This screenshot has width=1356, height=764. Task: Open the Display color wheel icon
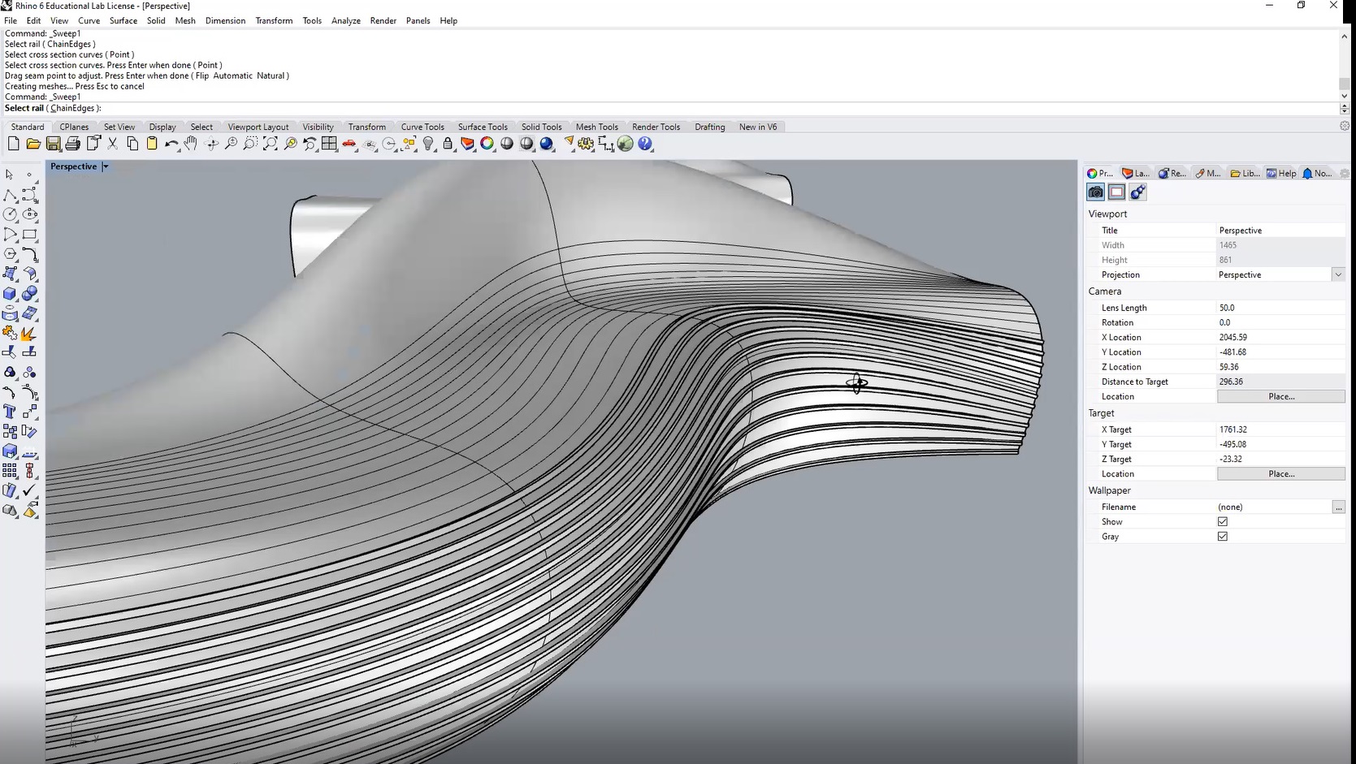(487, 144)
